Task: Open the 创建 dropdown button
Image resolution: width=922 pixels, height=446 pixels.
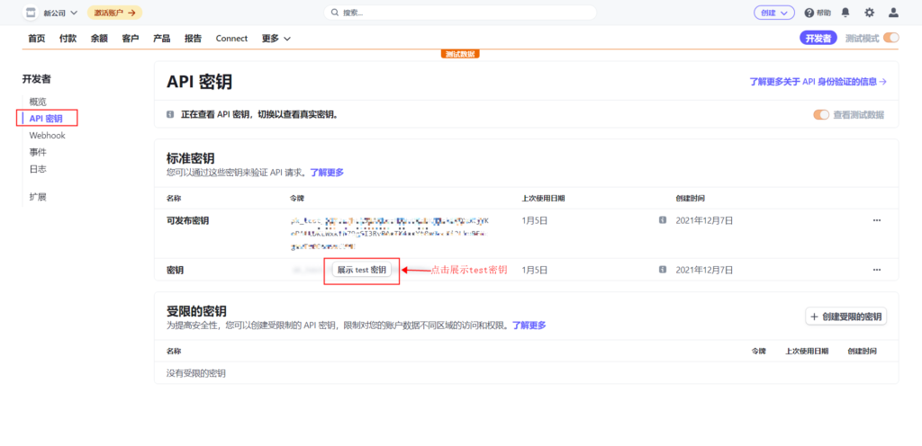Action: (x=773, y=13)
